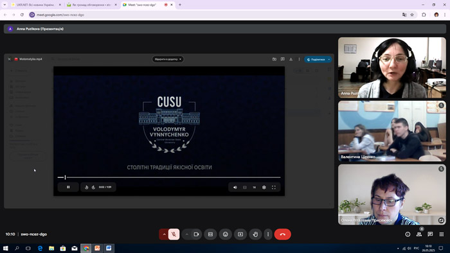
Task: Turn on captions in the call bar
Action: point(210,234)
